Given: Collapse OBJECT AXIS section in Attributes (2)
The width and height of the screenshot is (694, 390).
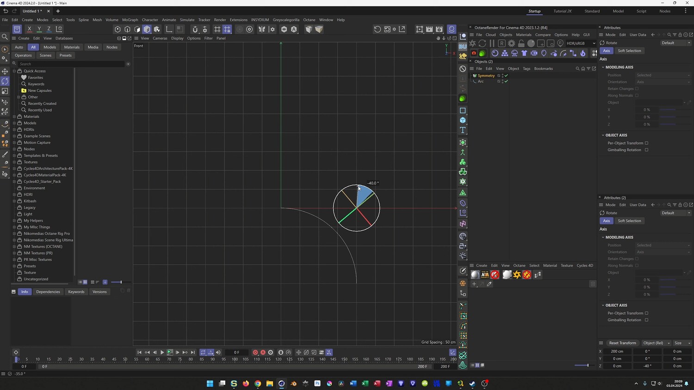Looking at the screenshot, I should click(603, 305).
